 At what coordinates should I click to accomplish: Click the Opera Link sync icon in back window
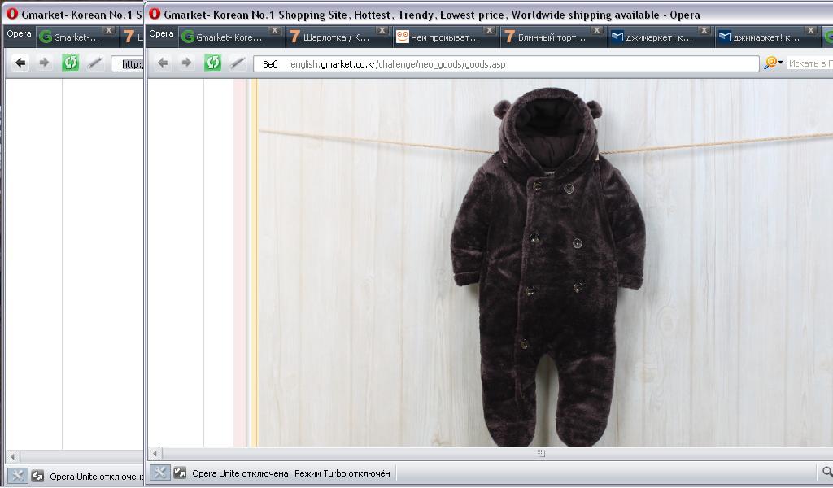pyautogui.click(x=37, y=476)
